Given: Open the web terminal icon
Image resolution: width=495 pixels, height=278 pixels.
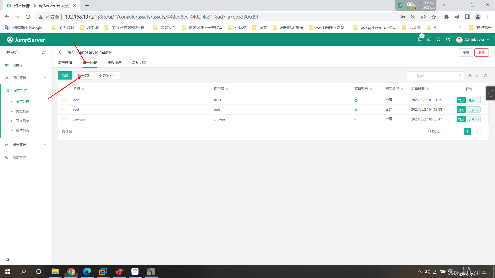Looking at the screenshot, I should click(x=429, y=39).
